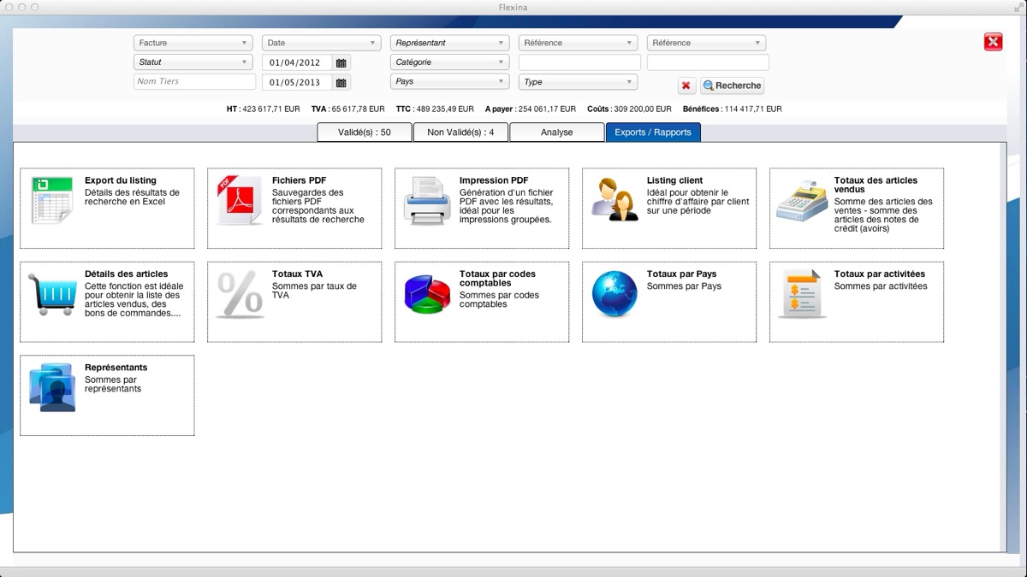
Task: Click the percent icon for Totaux TVA
Action: click(x=240, y=295)
